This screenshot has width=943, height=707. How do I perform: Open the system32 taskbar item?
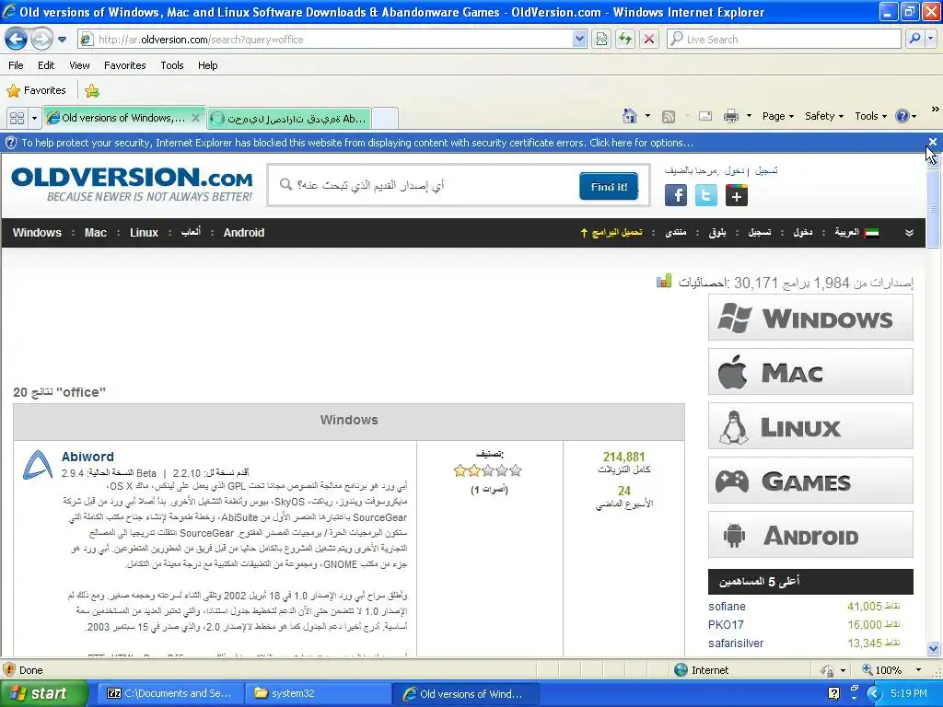point(318,693)
